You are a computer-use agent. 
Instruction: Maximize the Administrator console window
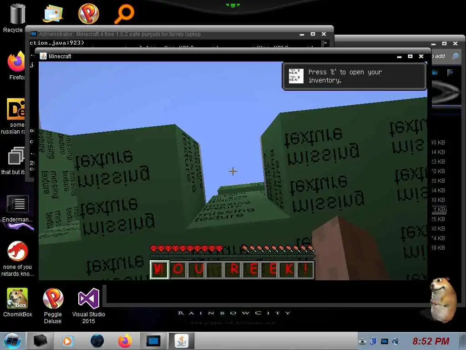(313, 34)
